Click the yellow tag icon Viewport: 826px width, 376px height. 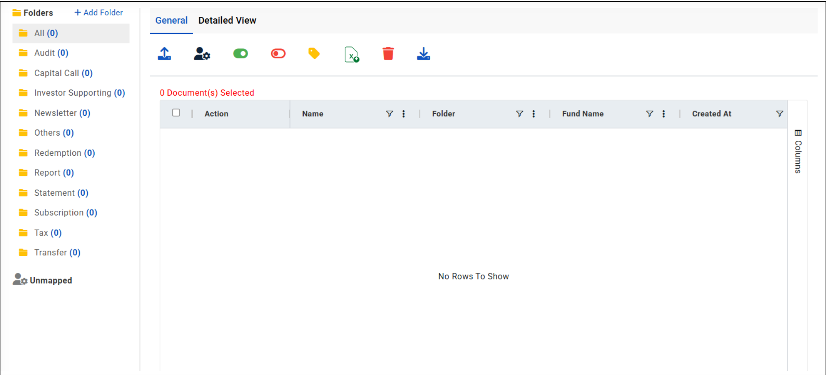(x=314, y=54)
